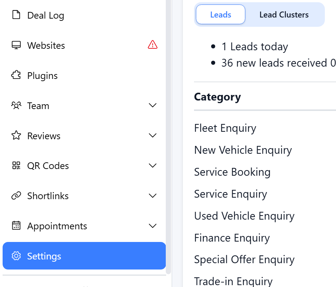This screenshot has height=287, width=336.
Task: Expand the QR Codes chevron
Action: 152,166
